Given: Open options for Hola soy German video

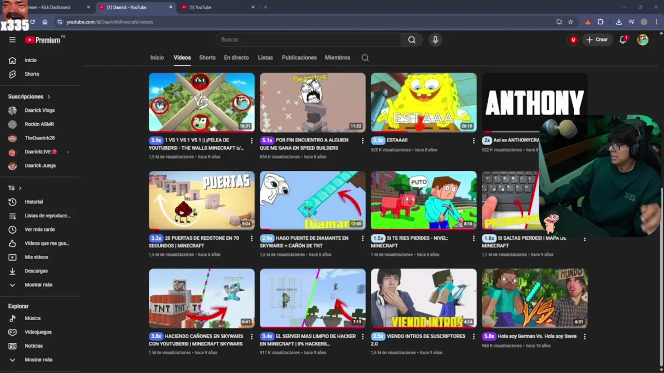Looking at the screenshot, I should coord(585,336).
